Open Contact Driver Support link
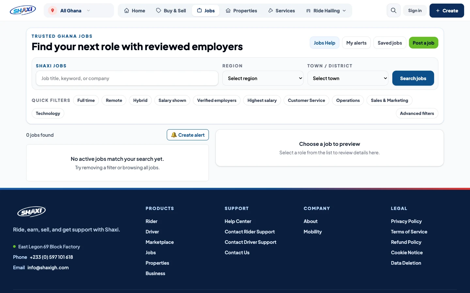470x293 pixels. click(x=250, y=242)
